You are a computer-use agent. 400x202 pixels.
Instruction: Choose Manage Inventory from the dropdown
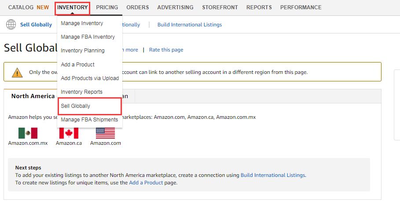(82, 23)
